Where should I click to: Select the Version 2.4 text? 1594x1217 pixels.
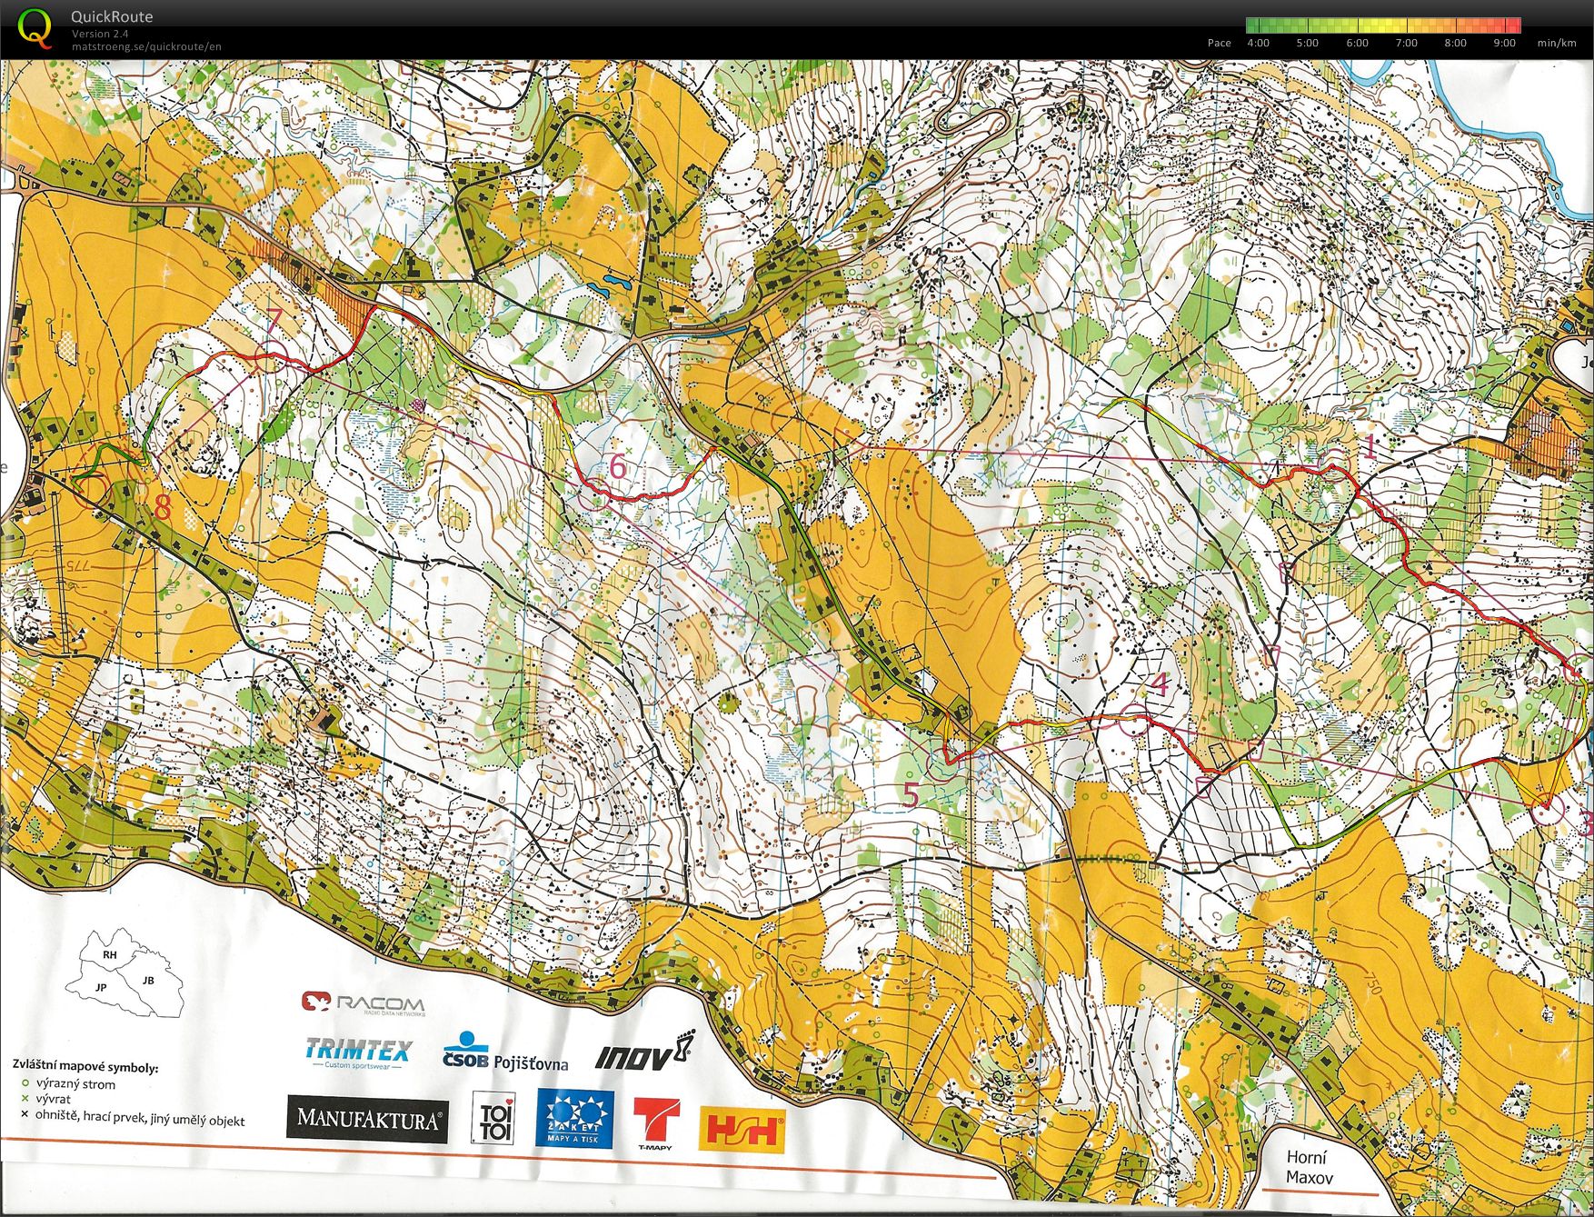click(100, 34)
